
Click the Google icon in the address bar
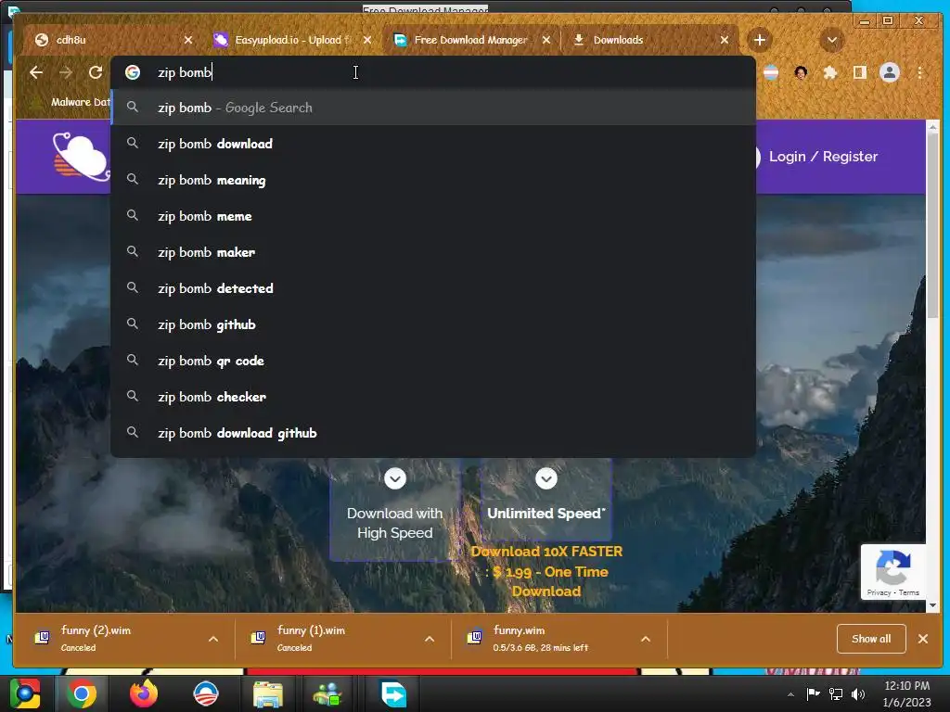coord(133,72)
